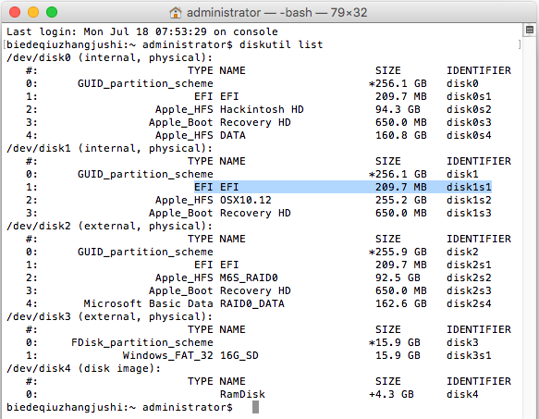Minimize the terminal using yellow button
This screenshot has width=539, height=419.
click(x=33, y=12)
